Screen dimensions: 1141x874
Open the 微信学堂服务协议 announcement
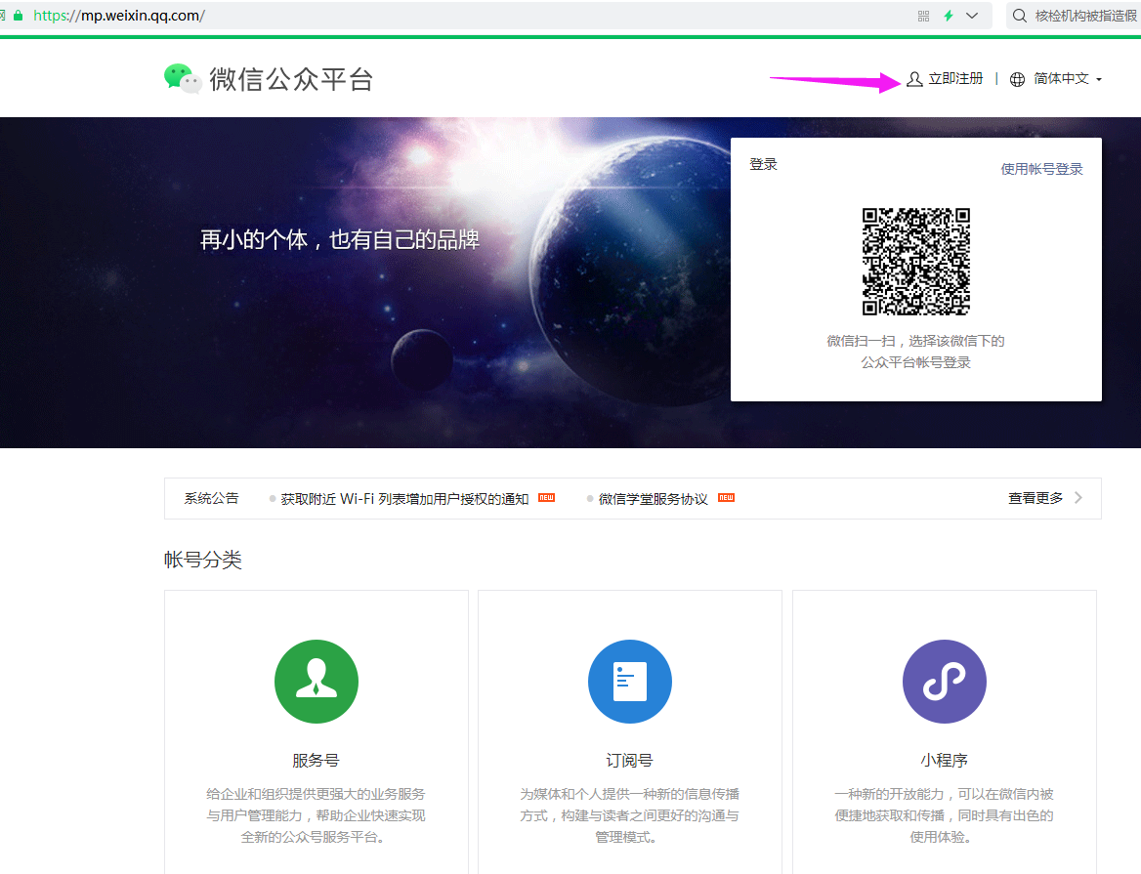(653, 499)
